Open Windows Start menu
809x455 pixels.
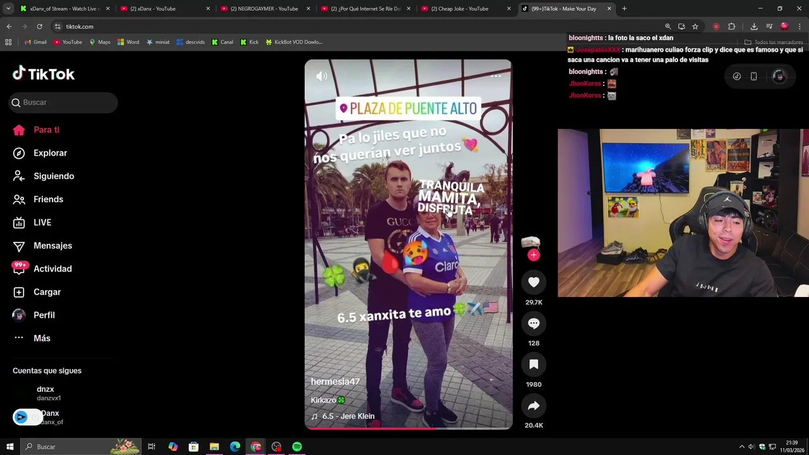[x=10, y=447]
